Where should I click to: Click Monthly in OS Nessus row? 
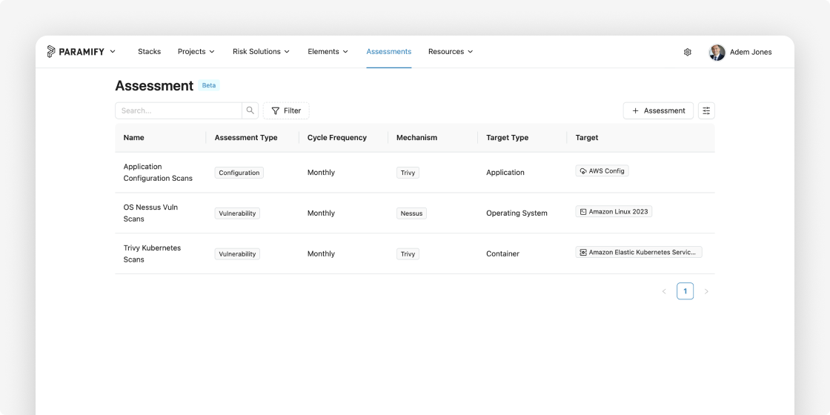pyautogui.click(x=322, y=213)
